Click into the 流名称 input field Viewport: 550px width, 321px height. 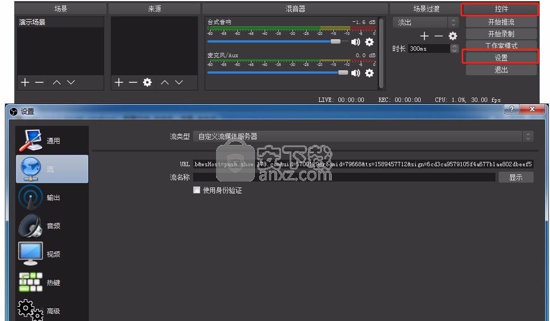(344, 177)
